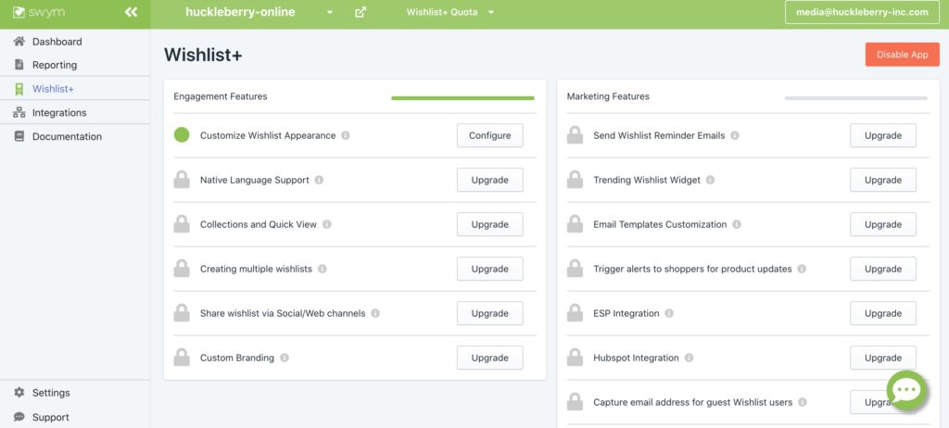
Task: Click the Swym logo icon
Action: coord(19,12)
